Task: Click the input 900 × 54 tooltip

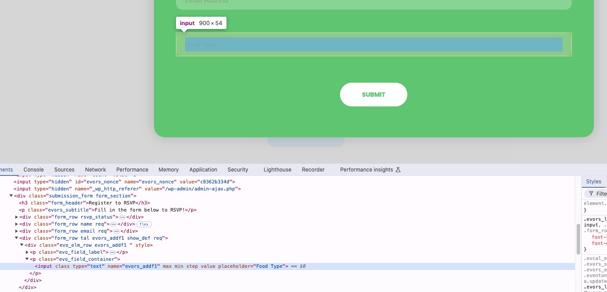Action: (x=201, y=23)
